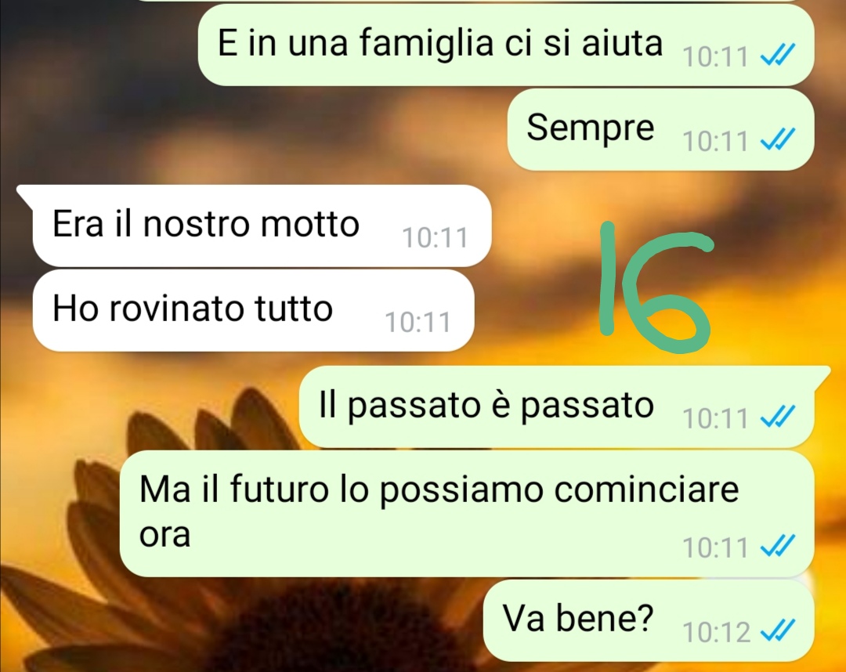Tap the 'E in una famiglia ci si aiuta' message
The image size is (846, 672).
pyautogui.click(x=505, y=45)
